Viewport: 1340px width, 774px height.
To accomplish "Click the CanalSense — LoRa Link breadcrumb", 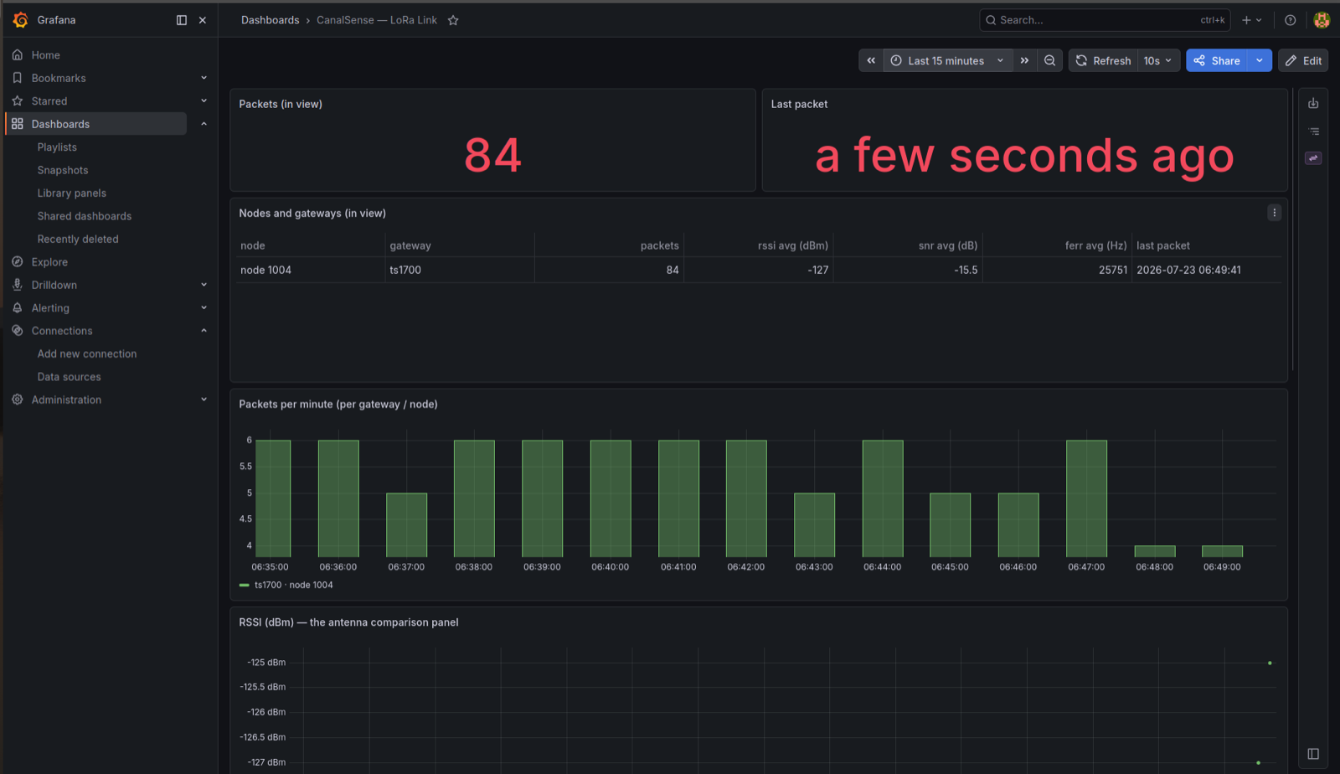I will [377, 20].
